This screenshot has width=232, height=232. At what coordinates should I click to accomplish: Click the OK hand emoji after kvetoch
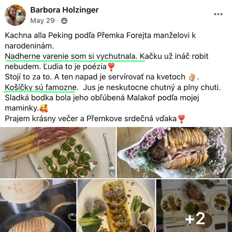(192, 77)
